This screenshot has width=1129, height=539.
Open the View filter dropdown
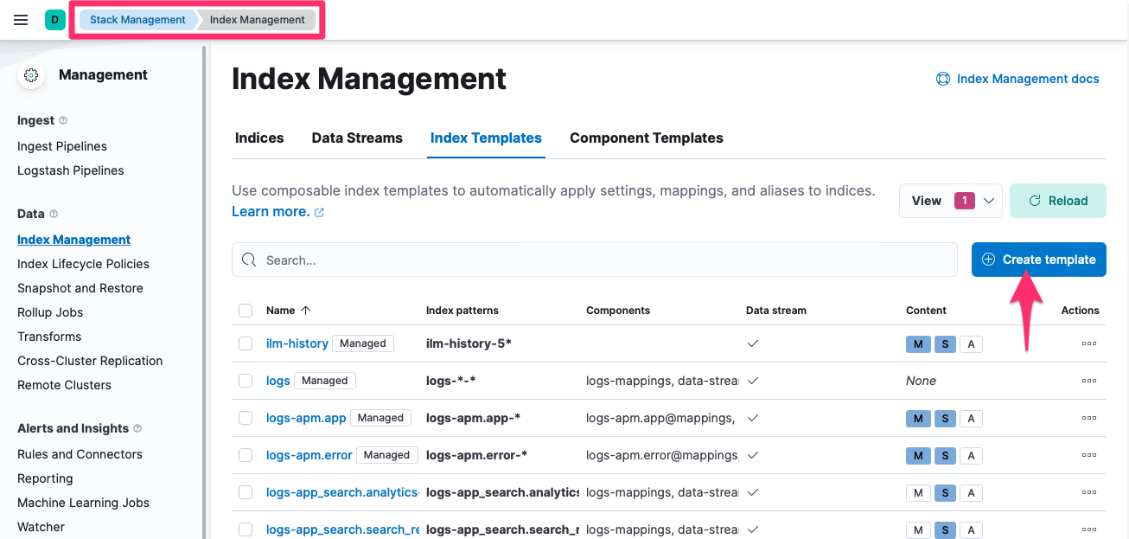pos(950,201)
